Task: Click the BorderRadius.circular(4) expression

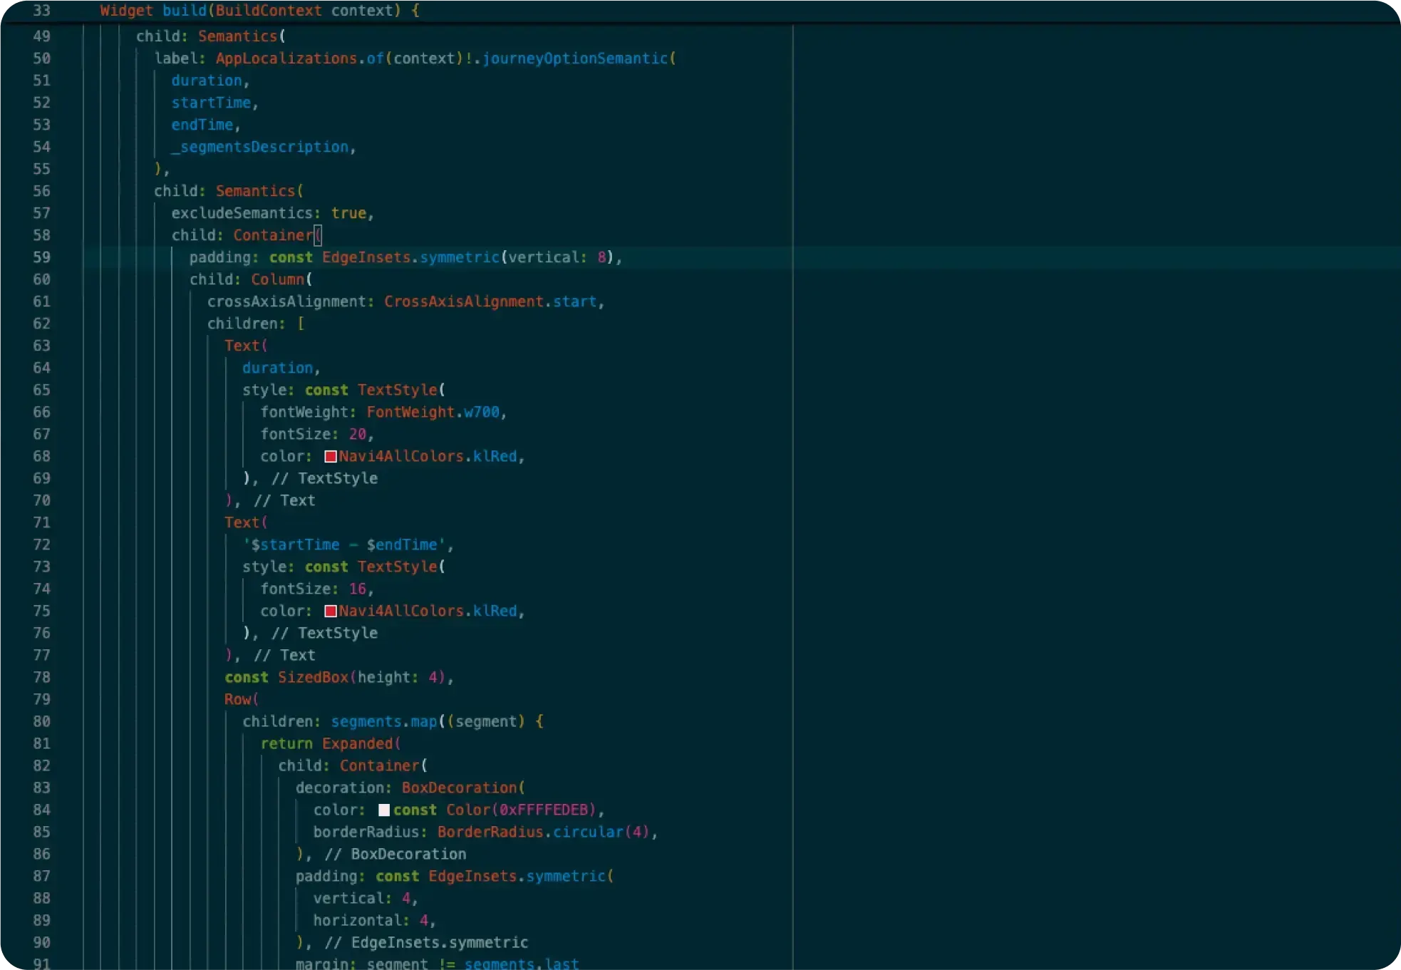Action: click(x=544, y=832)
